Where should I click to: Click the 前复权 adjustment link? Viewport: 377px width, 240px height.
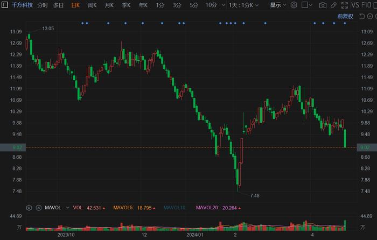point(345,16)
